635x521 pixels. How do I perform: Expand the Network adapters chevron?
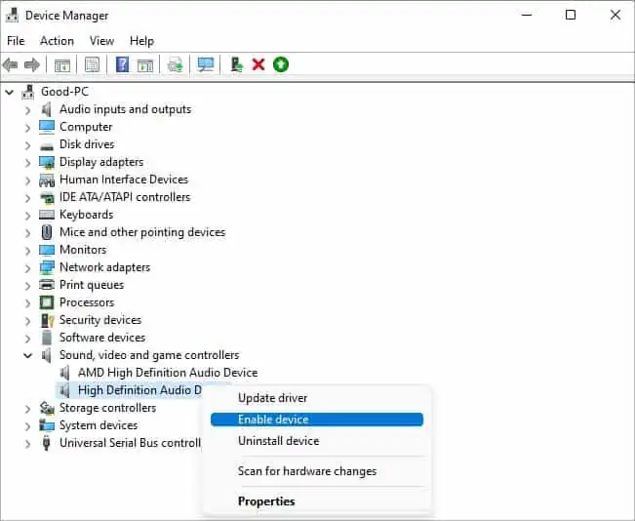(x=27, y=268)
